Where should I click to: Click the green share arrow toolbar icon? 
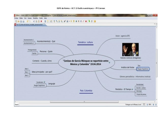point(89,21)
